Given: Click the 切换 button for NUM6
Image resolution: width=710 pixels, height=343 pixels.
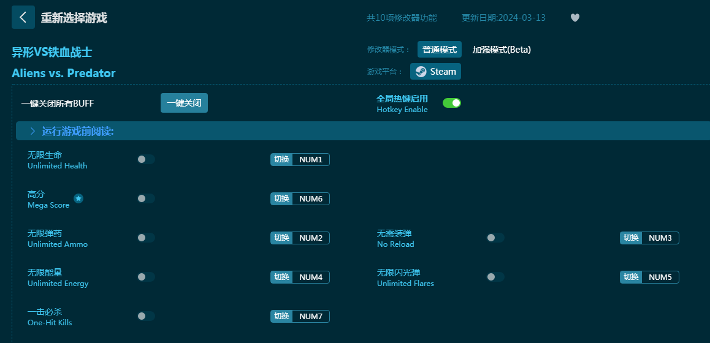Looking at the screenshot, I should click(281, 198).
